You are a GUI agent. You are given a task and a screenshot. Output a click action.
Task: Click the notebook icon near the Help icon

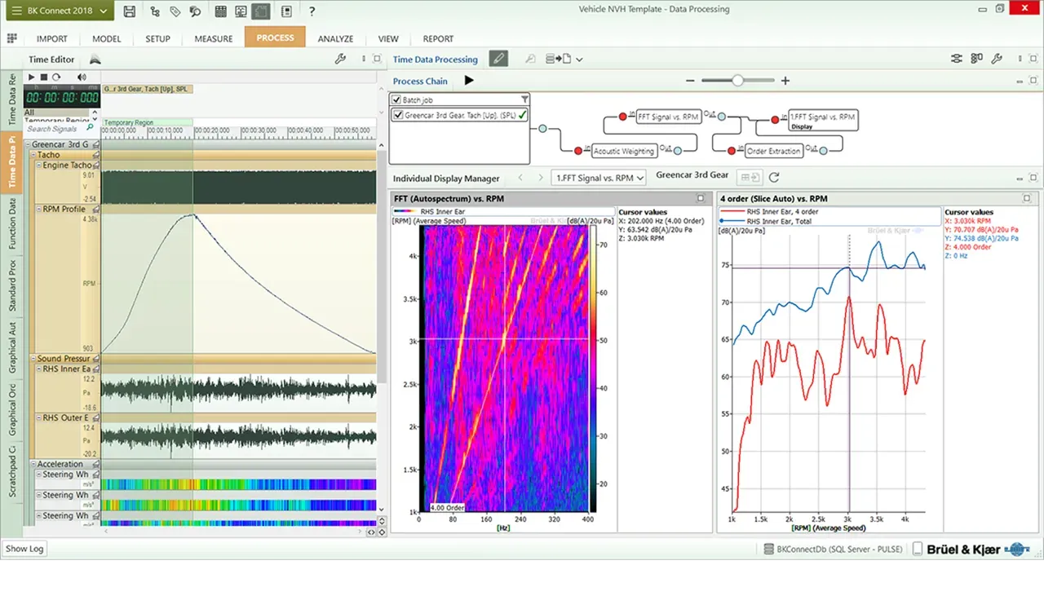pyautogui.click(x=285, y=11)
